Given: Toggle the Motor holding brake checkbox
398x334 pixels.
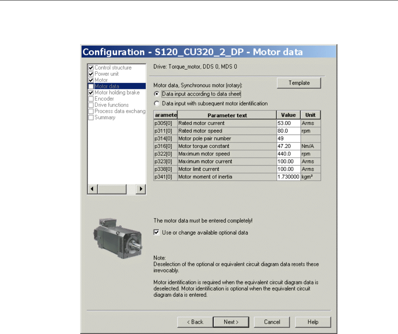Looking at the screenshot, I should 91,92.
